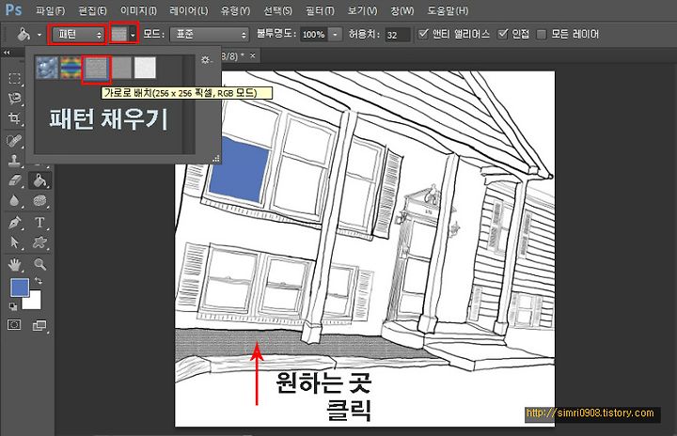Select the blue bubbles pattern thumbnail

[47, 68]
